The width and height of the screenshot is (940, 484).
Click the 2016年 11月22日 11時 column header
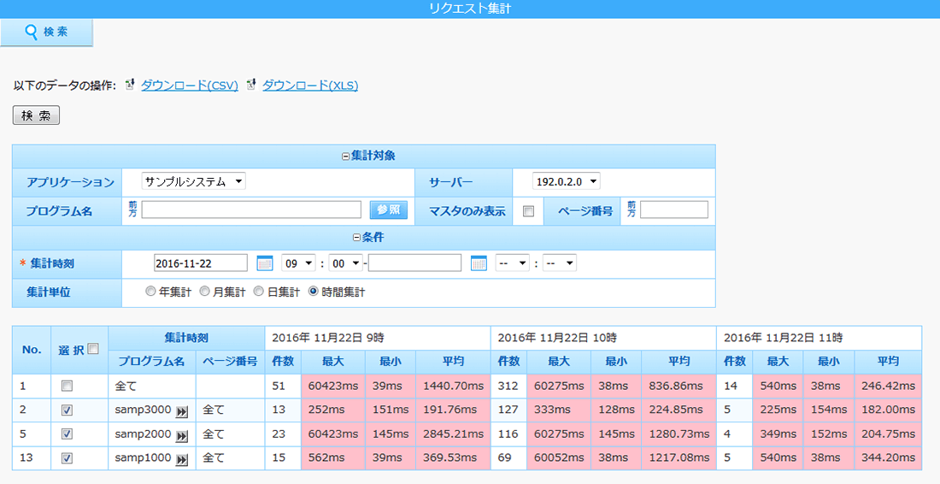click(819, 339)
